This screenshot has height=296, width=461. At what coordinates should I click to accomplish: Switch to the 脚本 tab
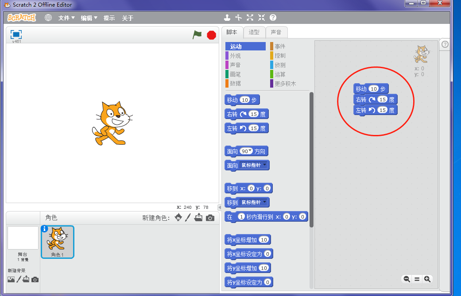[232, 32]
